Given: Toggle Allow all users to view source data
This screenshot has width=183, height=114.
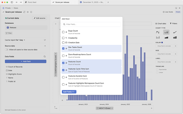Looking at the screenshot, I should tap(7, 50).
